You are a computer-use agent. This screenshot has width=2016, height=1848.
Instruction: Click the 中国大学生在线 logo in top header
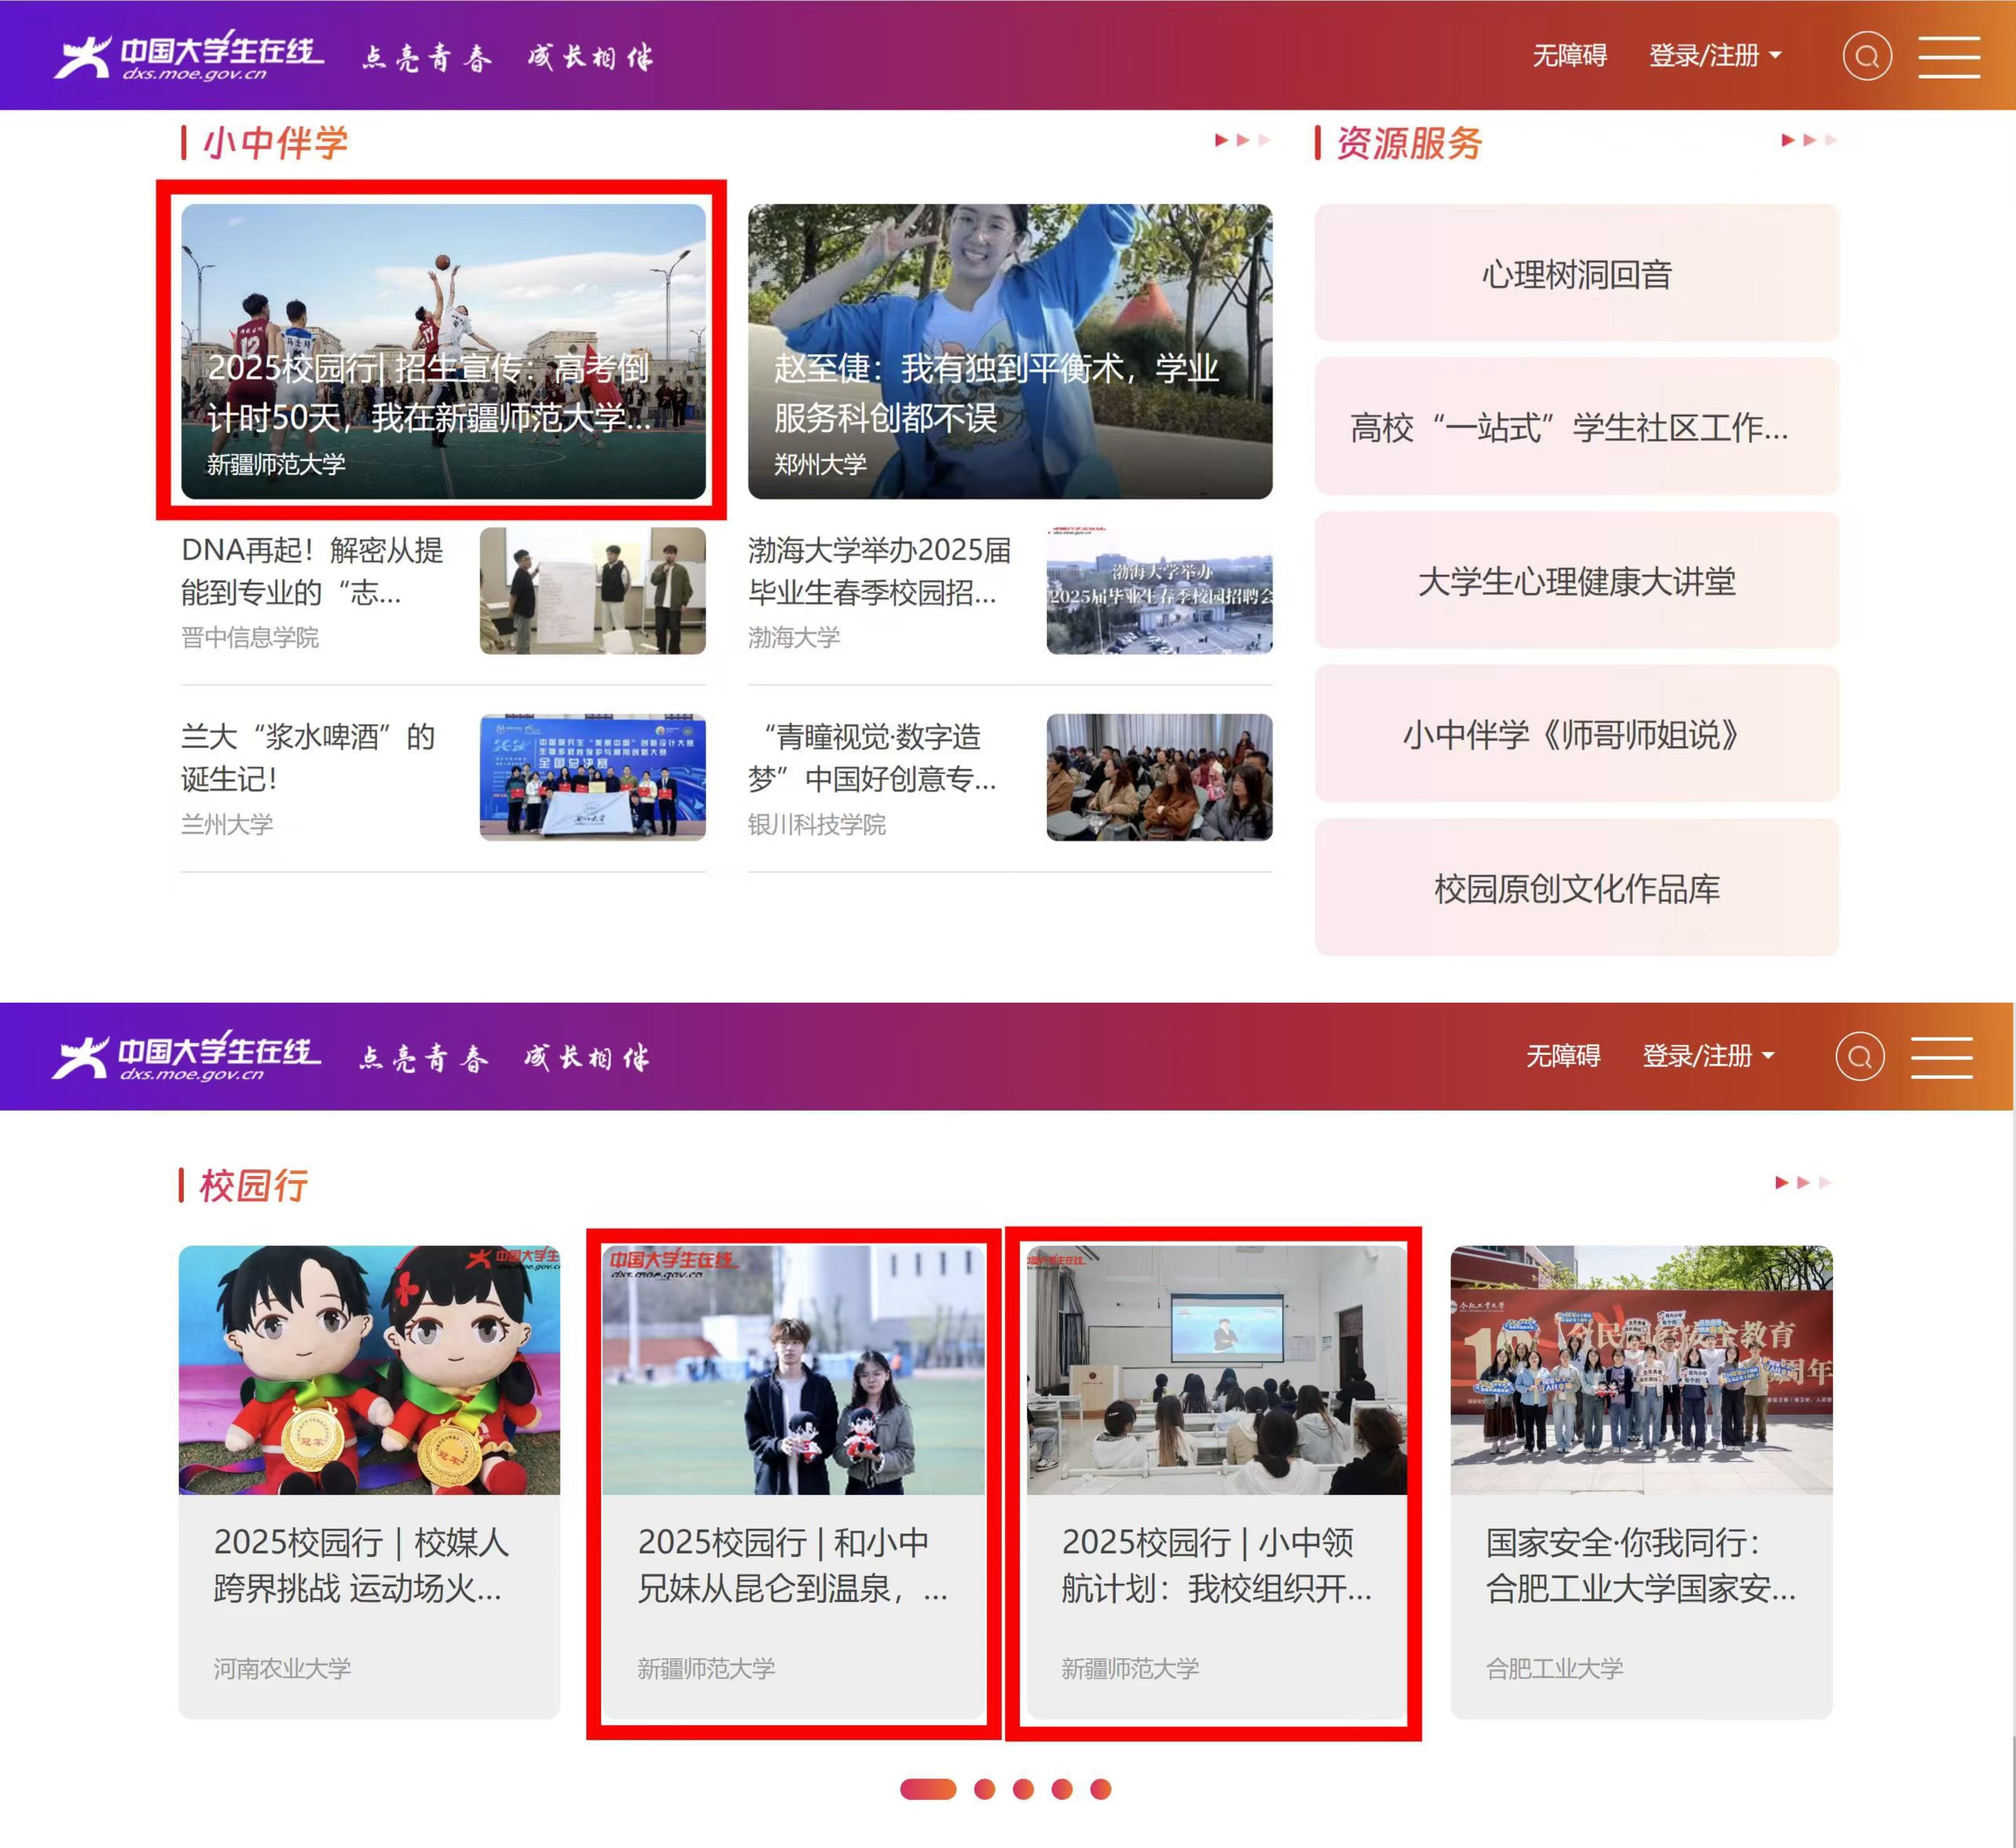(x=189, y=56)
